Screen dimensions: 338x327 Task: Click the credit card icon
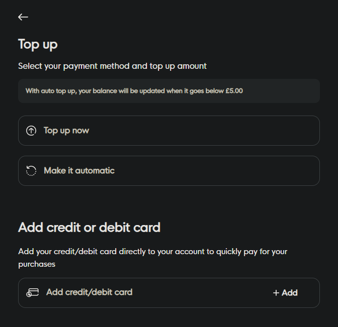pos(33,292)
